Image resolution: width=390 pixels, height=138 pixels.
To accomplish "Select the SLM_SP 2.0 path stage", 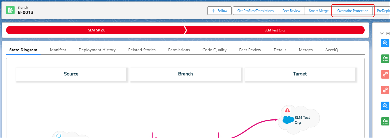I will click(96, 30).
